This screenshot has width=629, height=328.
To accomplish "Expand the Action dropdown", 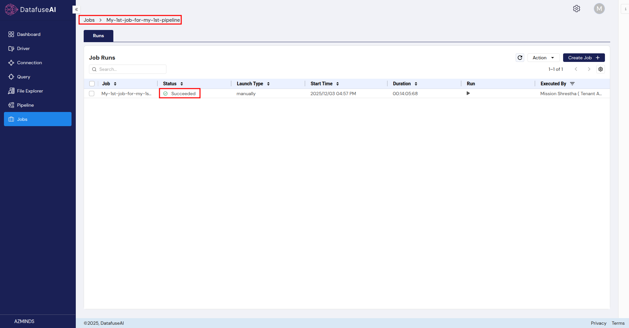I will pos(543,58).
